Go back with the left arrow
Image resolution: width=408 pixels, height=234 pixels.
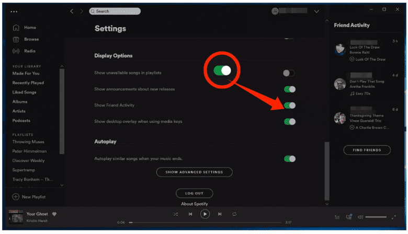click(72, 11)
